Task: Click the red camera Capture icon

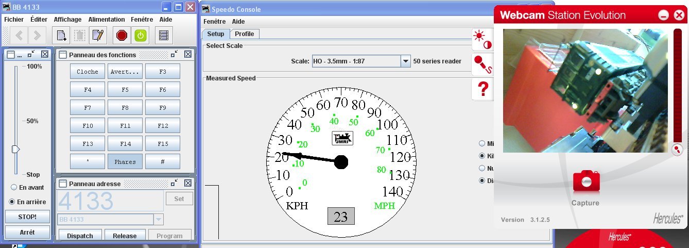Action: (x=586, y=181)
